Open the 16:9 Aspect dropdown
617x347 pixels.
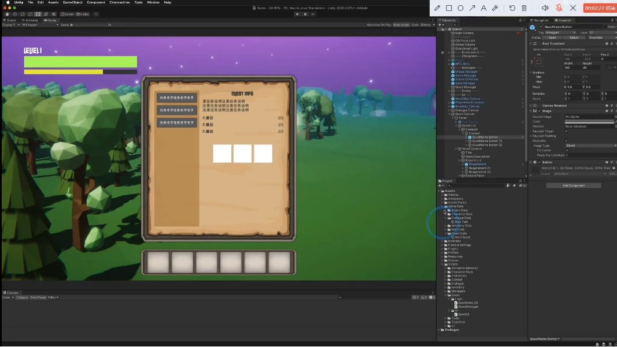39,25
